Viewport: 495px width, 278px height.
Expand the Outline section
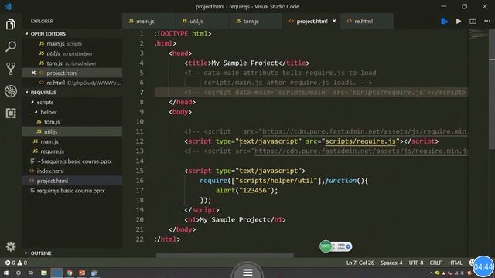27,253
